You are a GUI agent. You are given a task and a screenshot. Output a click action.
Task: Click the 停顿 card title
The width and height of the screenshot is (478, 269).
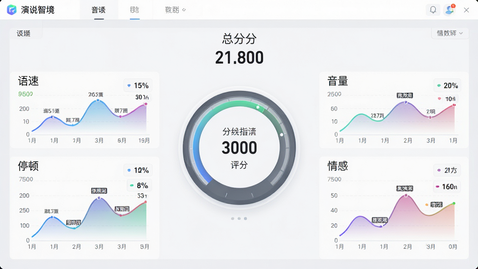[28, 166]
